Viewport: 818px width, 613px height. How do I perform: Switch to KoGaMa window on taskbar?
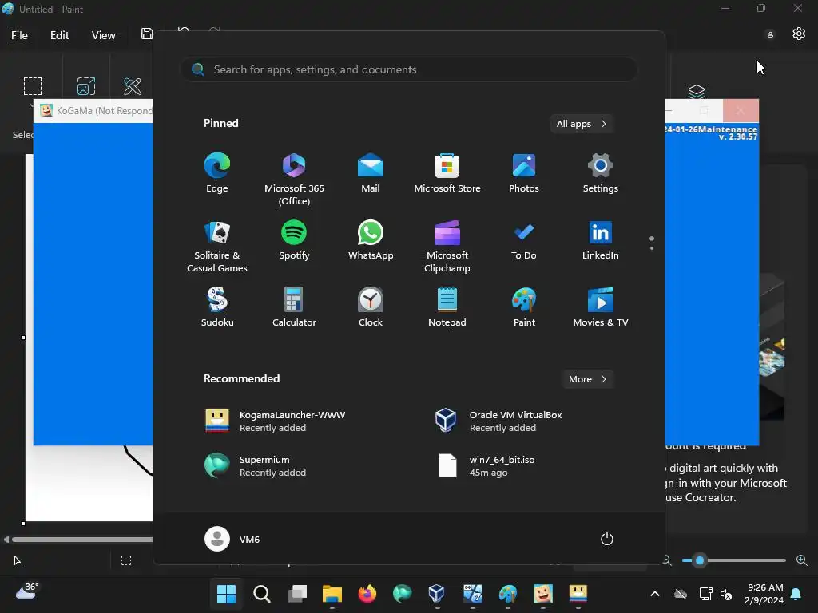543,594
